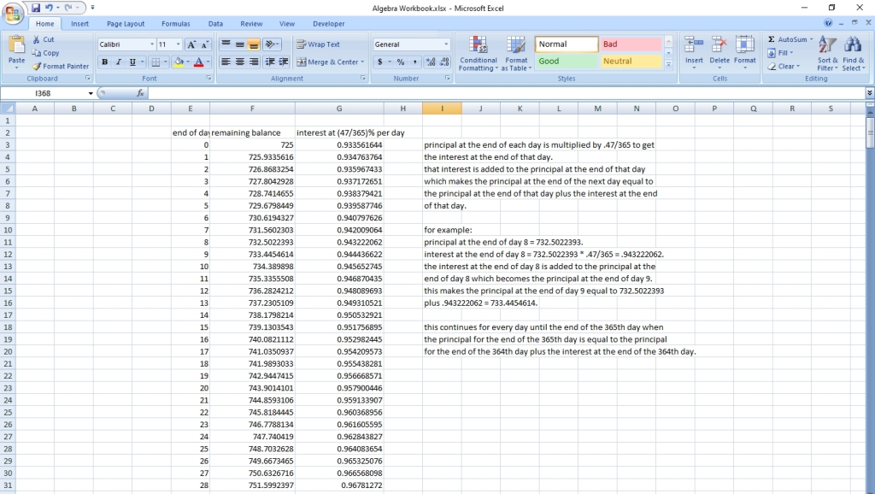Open the font size dropdown

[x=178, y=44]
